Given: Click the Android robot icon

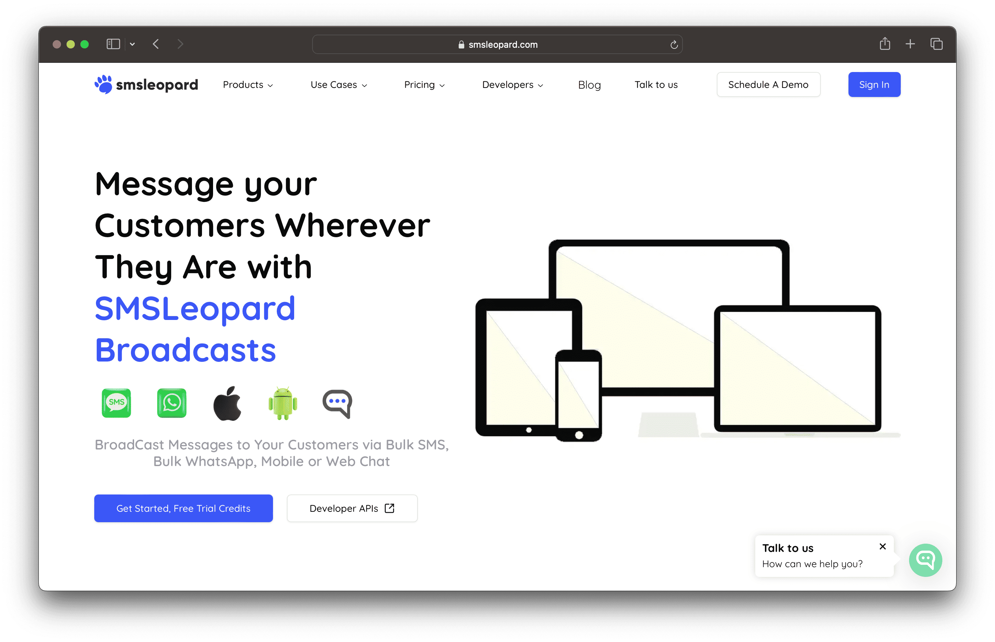Looking at the screenshot, I should tap(282, 403).
